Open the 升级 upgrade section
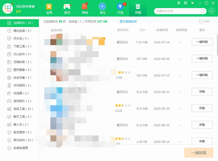The image size is (218, 161). (x=120, y=9)
